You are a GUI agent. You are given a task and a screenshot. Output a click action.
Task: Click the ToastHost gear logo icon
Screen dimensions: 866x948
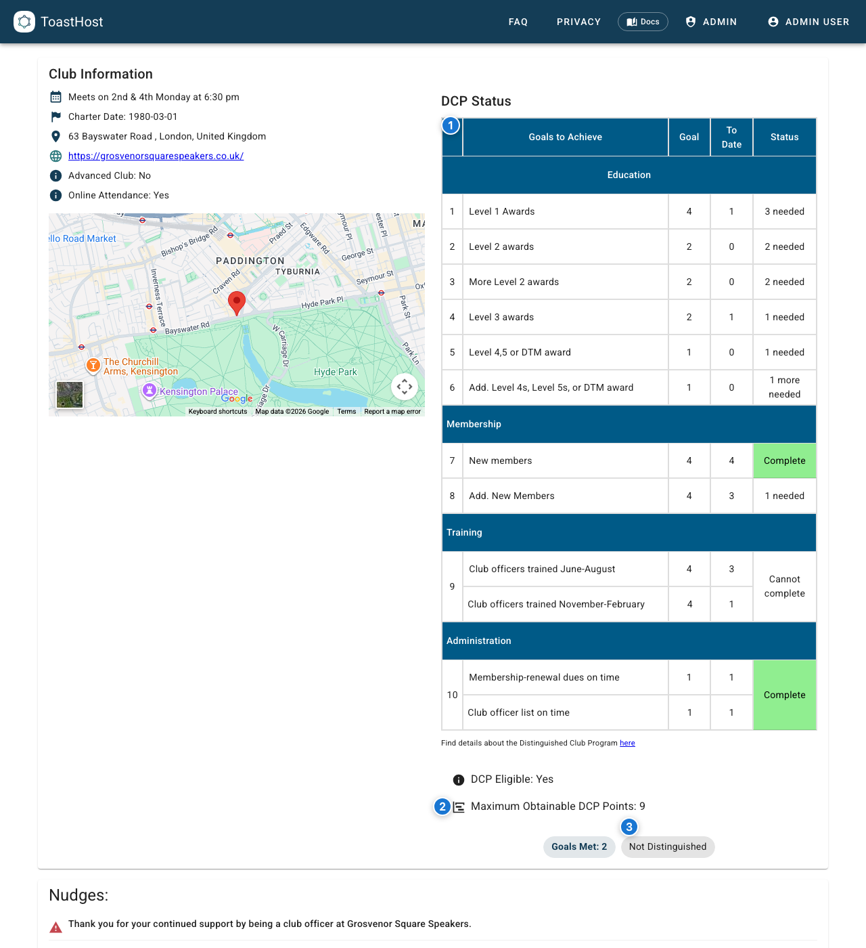(24, 22)
